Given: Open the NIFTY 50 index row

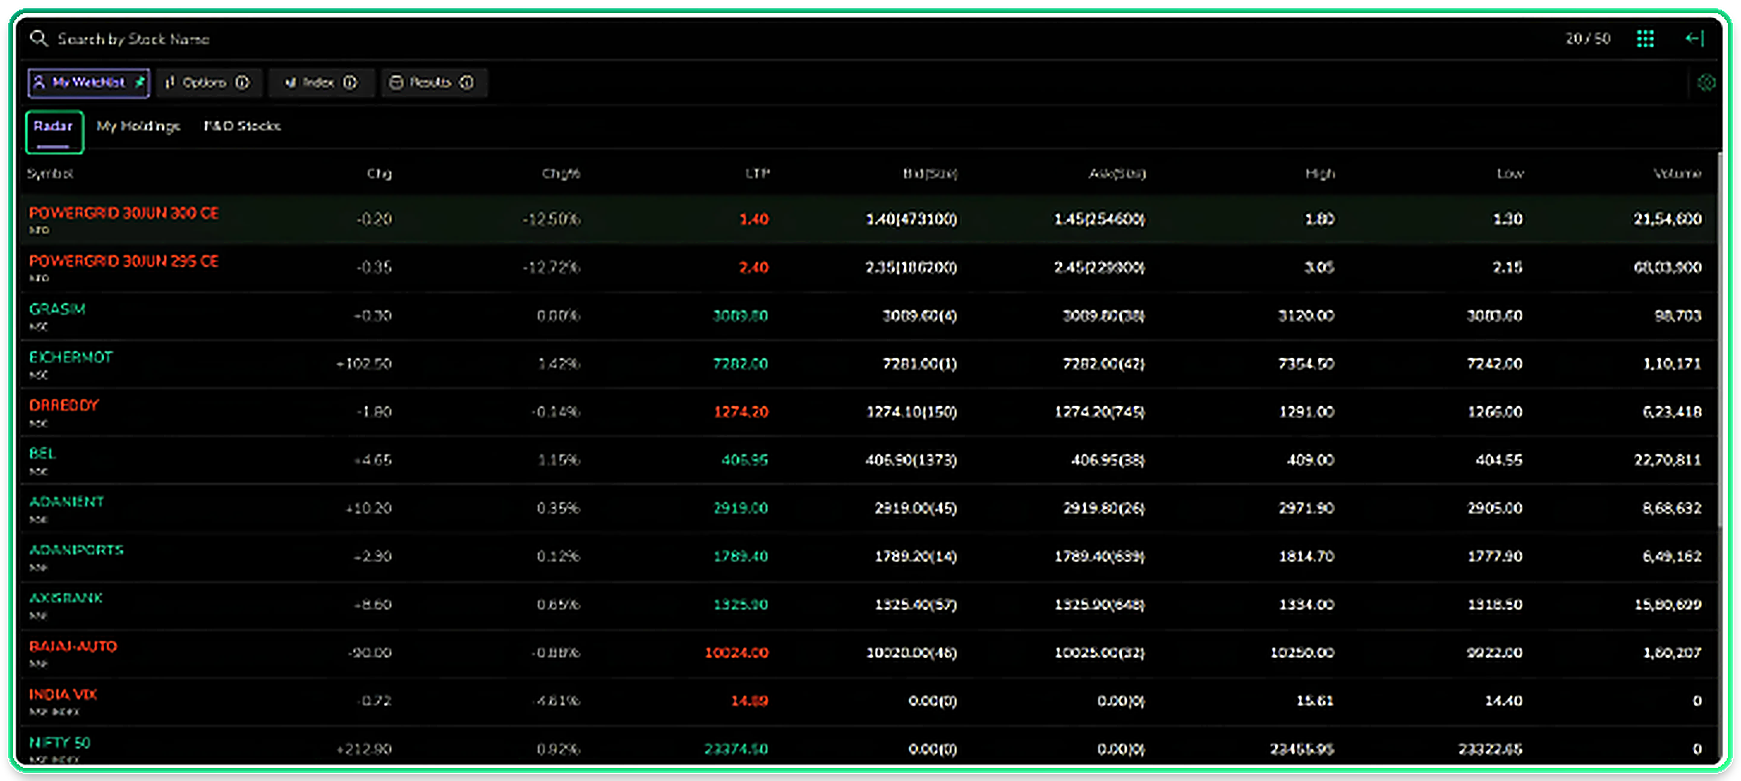Looking at the screenshot, I should coord(869,746).
